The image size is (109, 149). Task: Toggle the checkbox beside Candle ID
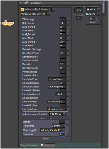67,135
